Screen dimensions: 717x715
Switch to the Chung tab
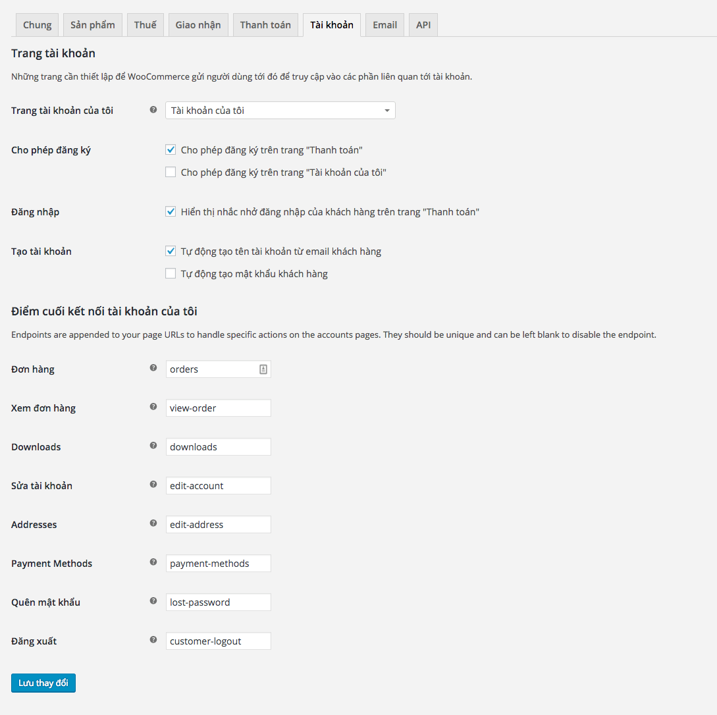pos(37,25)
